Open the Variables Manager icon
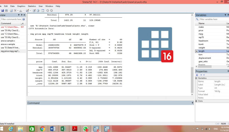 point(43,11)
